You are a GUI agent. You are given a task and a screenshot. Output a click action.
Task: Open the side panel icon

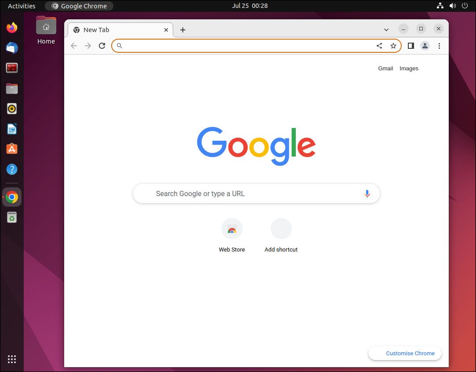point(411,46)
